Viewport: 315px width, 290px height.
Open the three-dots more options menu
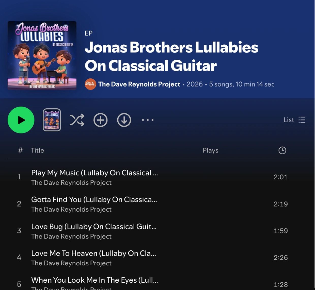(148, 120)
